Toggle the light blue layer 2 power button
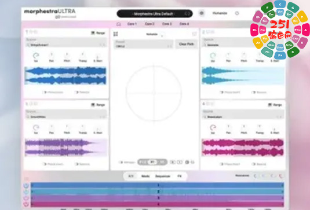The height and width of the screenshot is (210, 310). pyautogui.click(x=26, y=191)
